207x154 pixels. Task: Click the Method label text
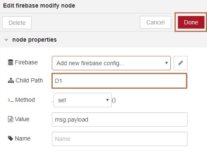25,100
